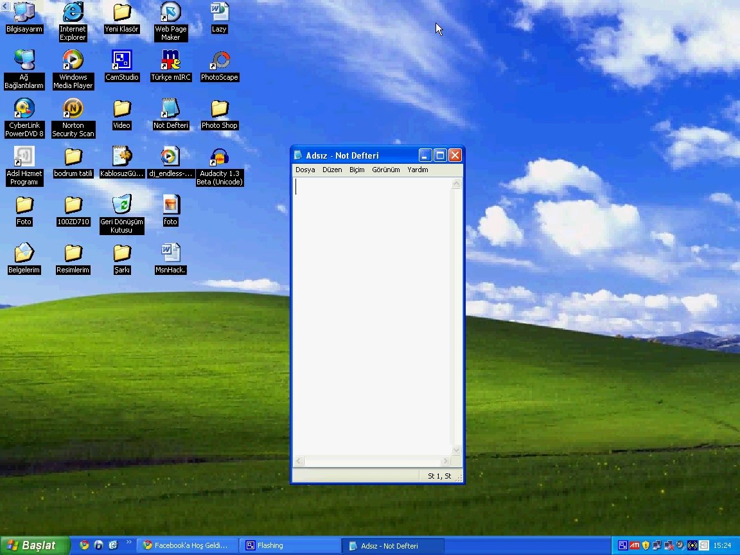Select the Belgelerim folder
740x555 pixels.
24,259
